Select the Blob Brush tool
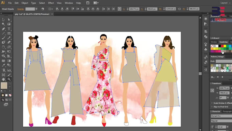The image size is (232, 131). click(3, 42)
